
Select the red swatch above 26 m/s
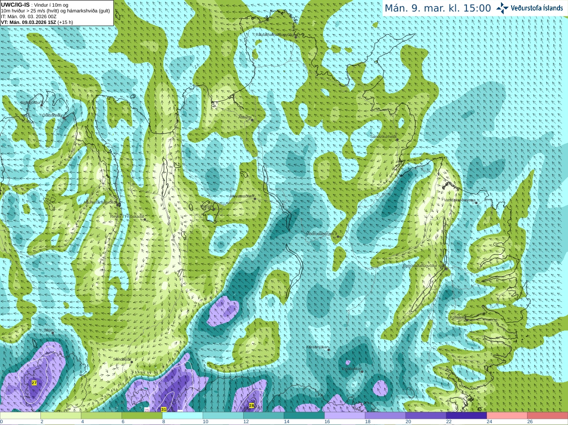pos(548,416)
